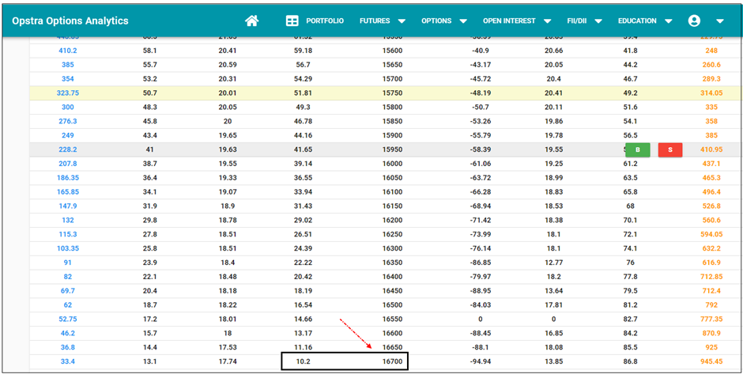Click the home icon in navbar

[x=252, y=21]
